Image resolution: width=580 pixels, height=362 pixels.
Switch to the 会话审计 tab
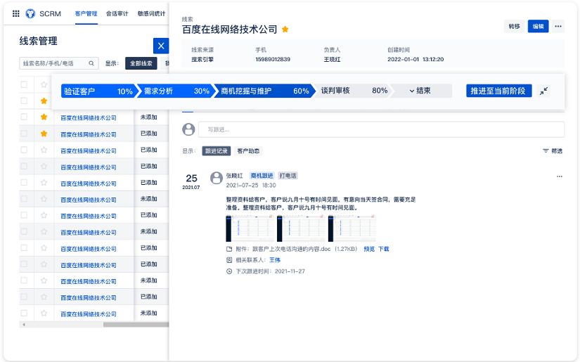(117, 13)
